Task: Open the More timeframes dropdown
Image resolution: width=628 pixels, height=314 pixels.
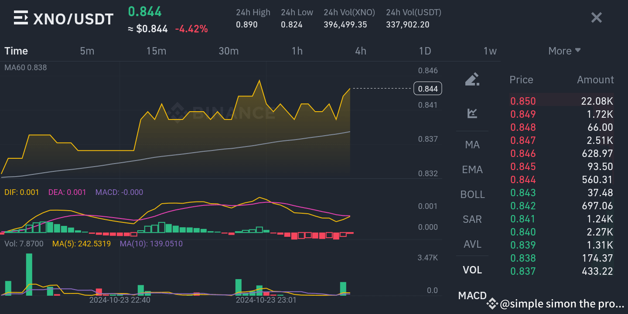Action: coord(564,51)
